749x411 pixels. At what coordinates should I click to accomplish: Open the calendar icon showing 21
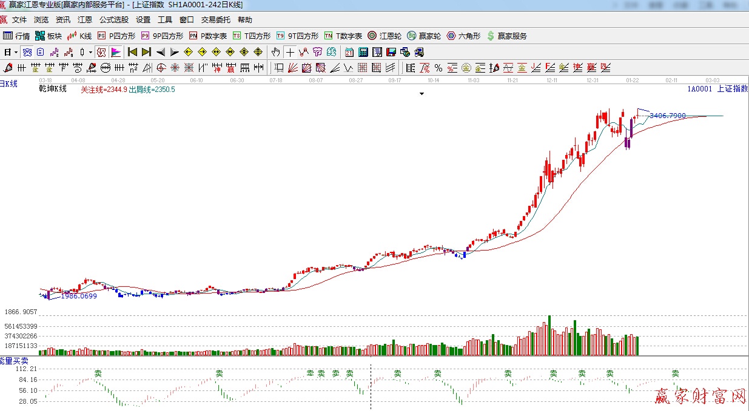[349, 52]
